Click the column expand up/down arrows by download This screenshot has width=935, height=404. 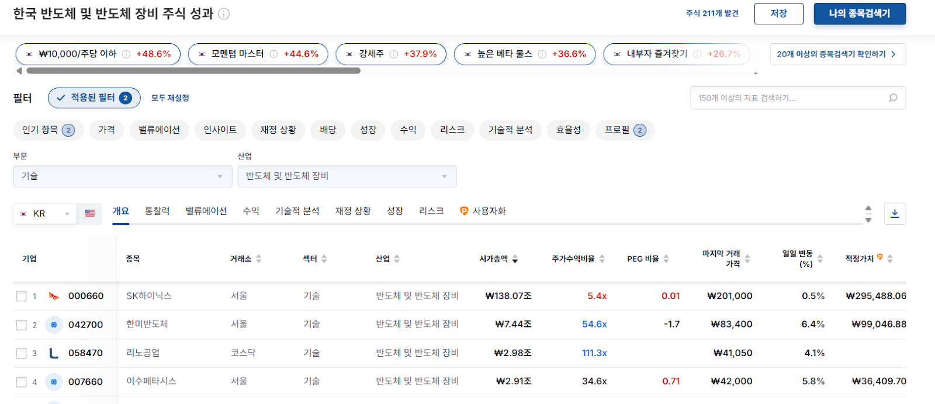[x=868, y=214]
